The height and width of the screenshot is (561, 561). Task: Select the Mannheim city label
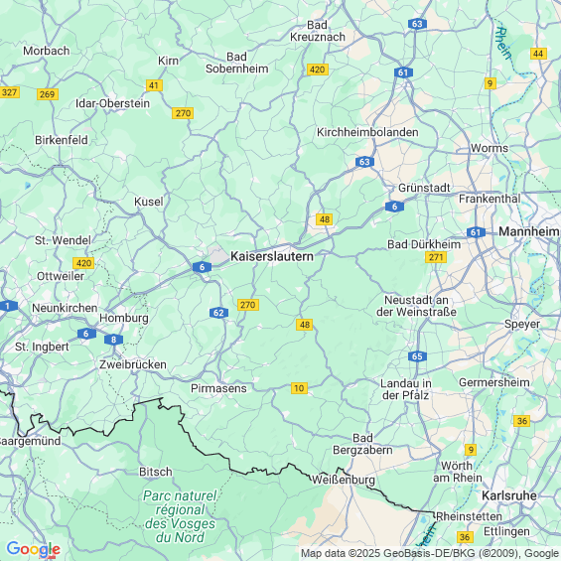(529, 231)
